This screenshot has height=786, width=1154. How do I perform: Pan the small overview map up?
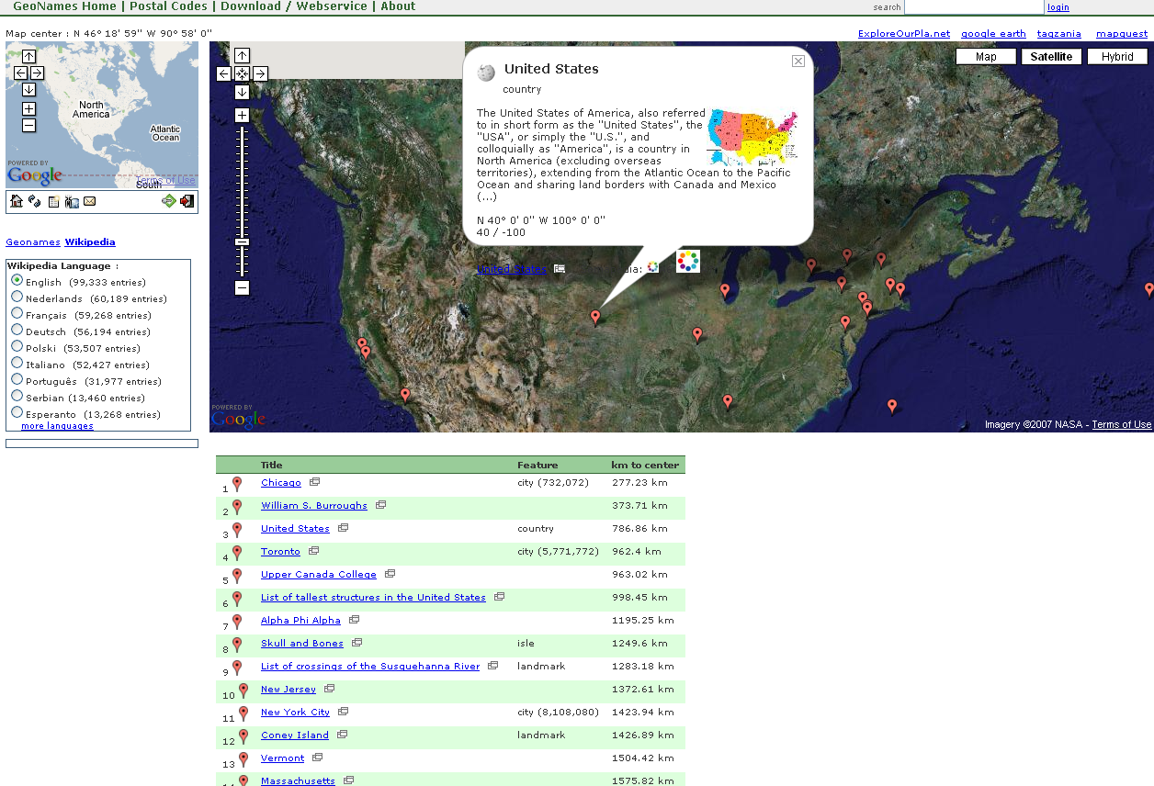(x=28, y=56)
